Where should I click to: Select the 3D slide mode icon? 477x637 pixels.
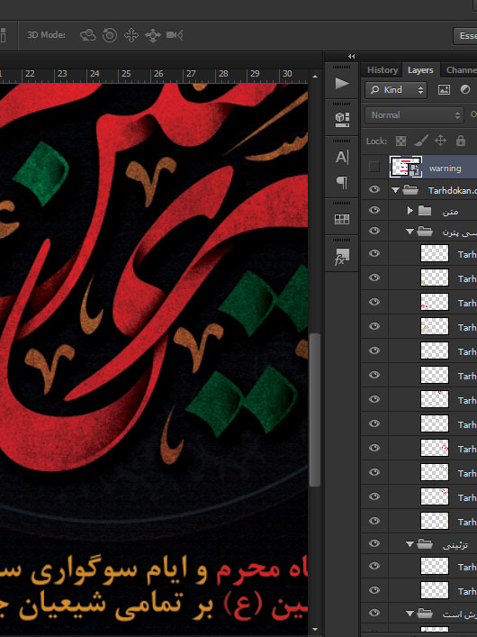[153, 35]
